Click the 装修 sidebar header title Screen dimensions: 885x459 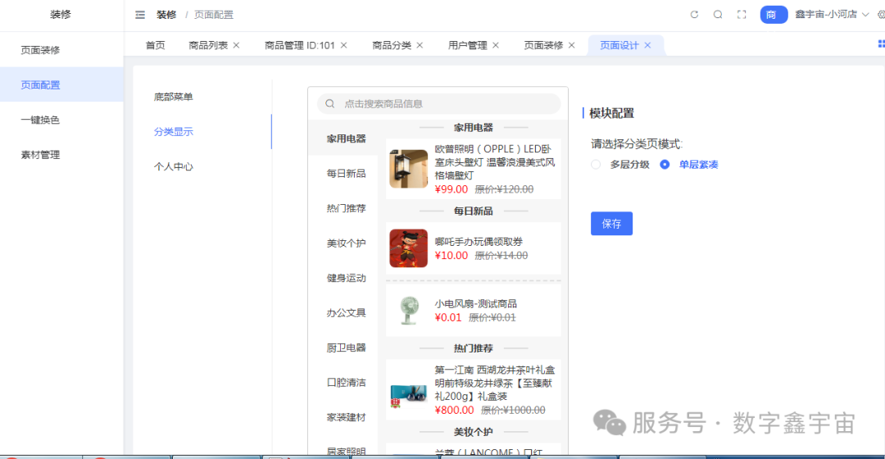point(61,15)
